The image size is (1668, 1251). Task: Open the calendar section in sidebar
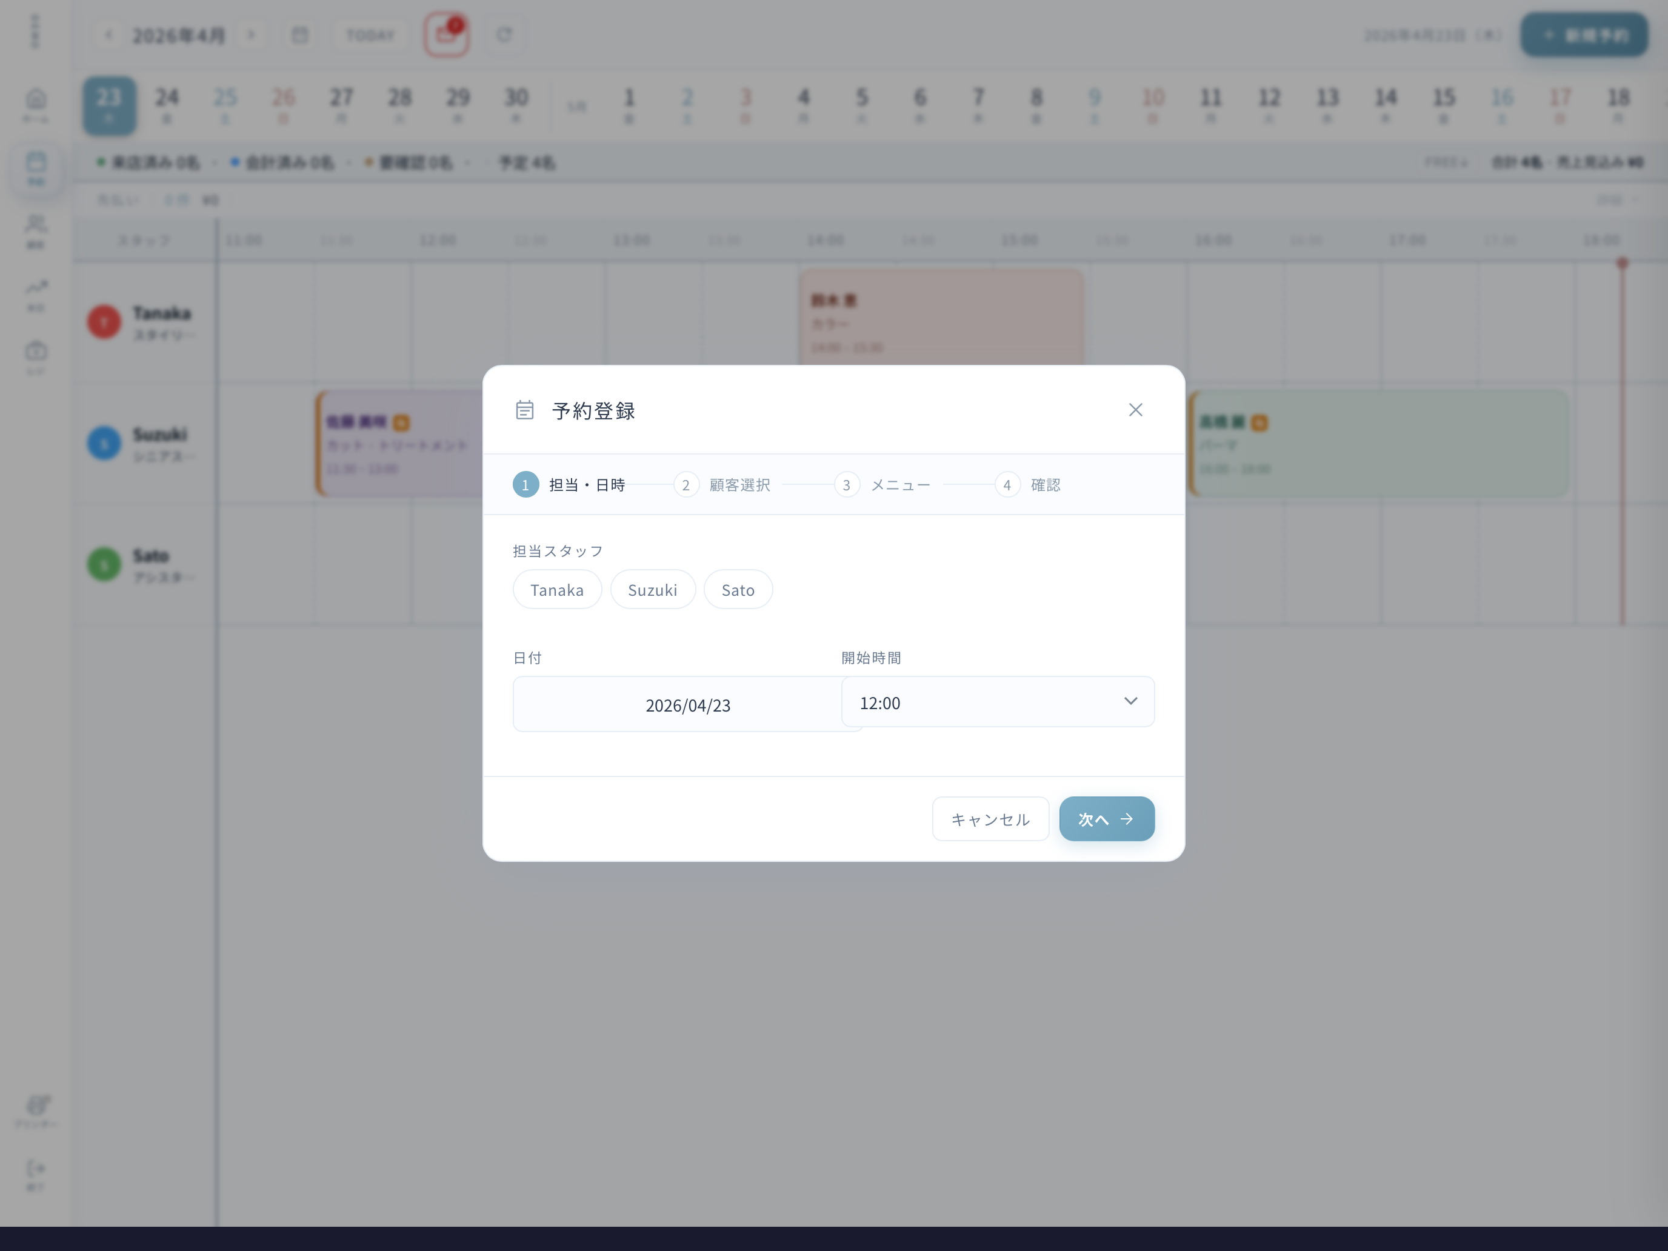tap(36, 169)
